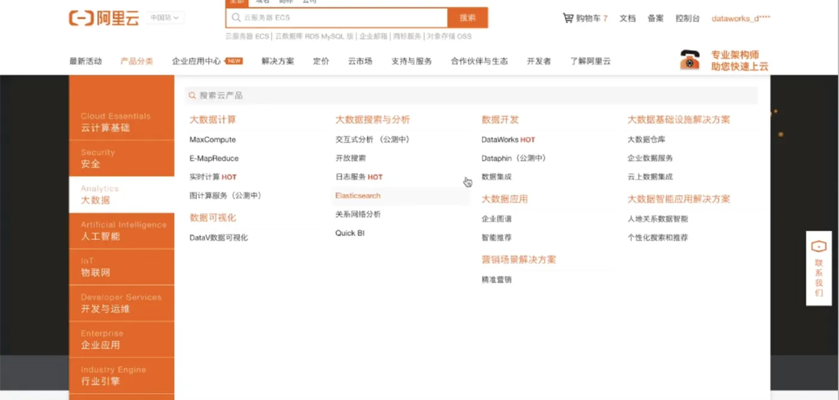Select the IoT 物联网 category
Viewport: 839px width, 400px height.
[122, 267]
